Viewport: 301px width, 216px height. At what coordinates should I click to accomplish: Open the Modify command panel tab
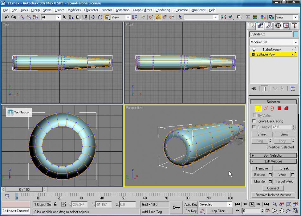pyautogui.click(x=260, y=26)
